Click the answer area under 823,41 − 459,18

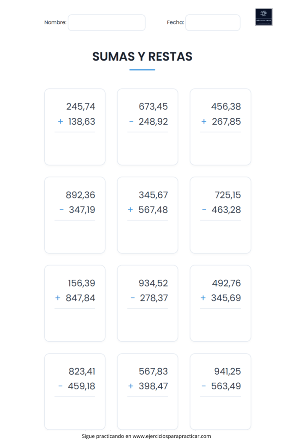[75, 412]
